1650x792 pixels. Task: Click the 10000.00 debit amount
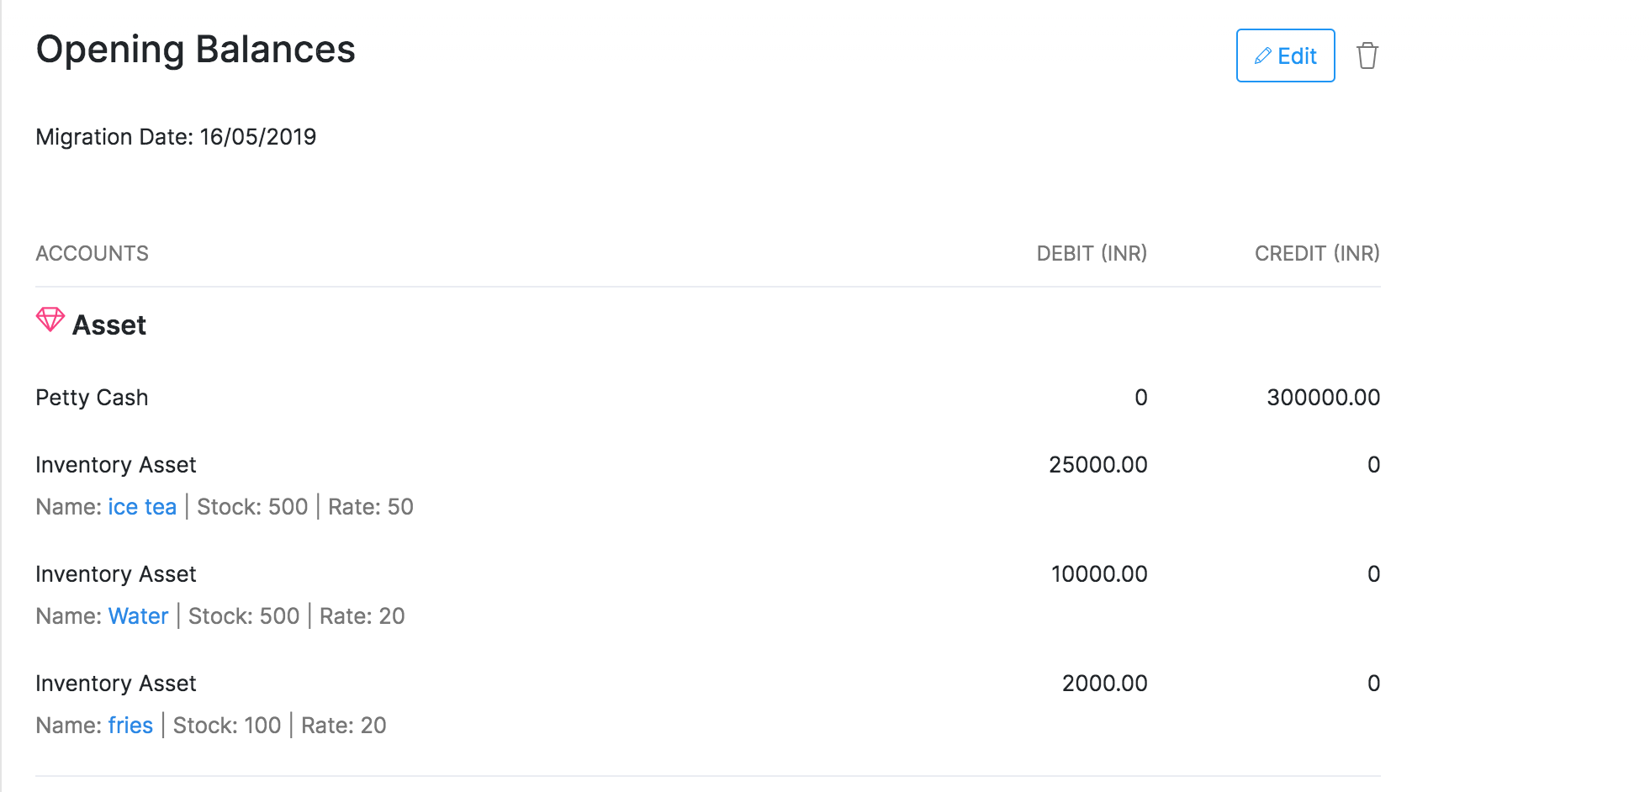click(x=1098, y=574)
